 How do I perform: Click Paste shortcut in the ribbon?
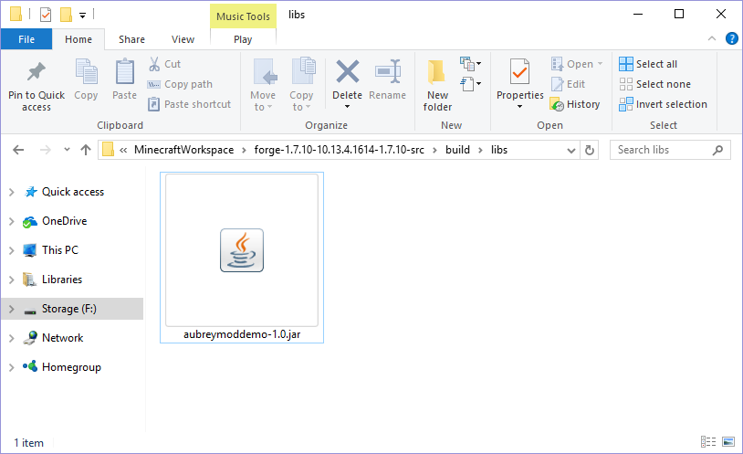click(189, 104)
